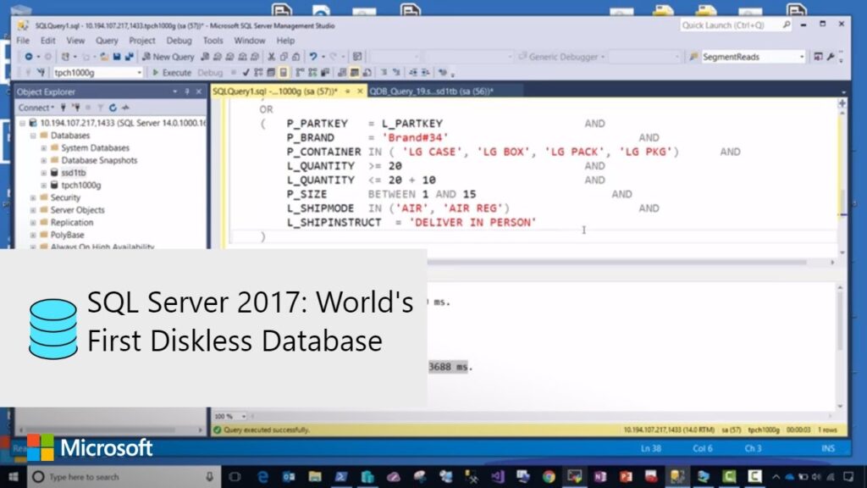Pin the Object Explorer panel

click(x=188, y=91)
